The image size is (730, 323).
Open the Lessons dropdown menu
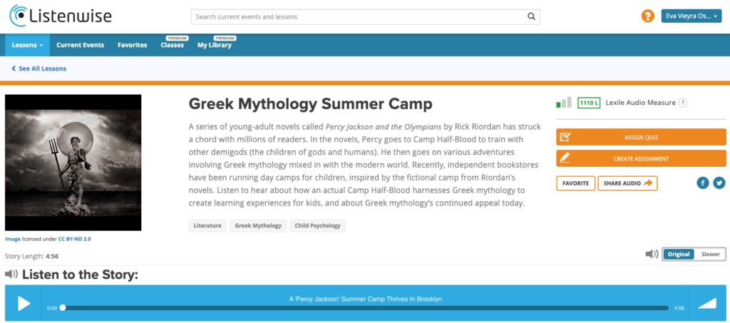pos(27,45)
